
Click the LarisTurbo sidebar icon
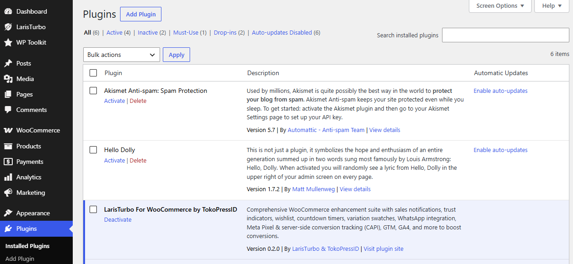(8, 27)
